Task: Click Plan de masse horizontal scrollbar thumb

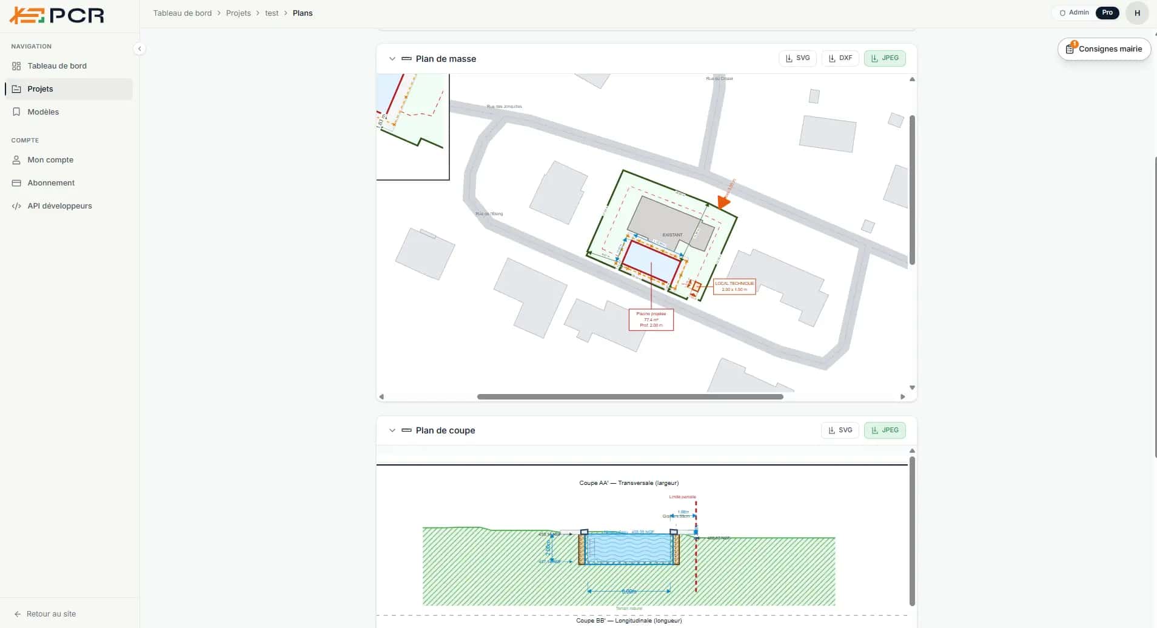Action: pyautogui.click(x=630, y=397)
